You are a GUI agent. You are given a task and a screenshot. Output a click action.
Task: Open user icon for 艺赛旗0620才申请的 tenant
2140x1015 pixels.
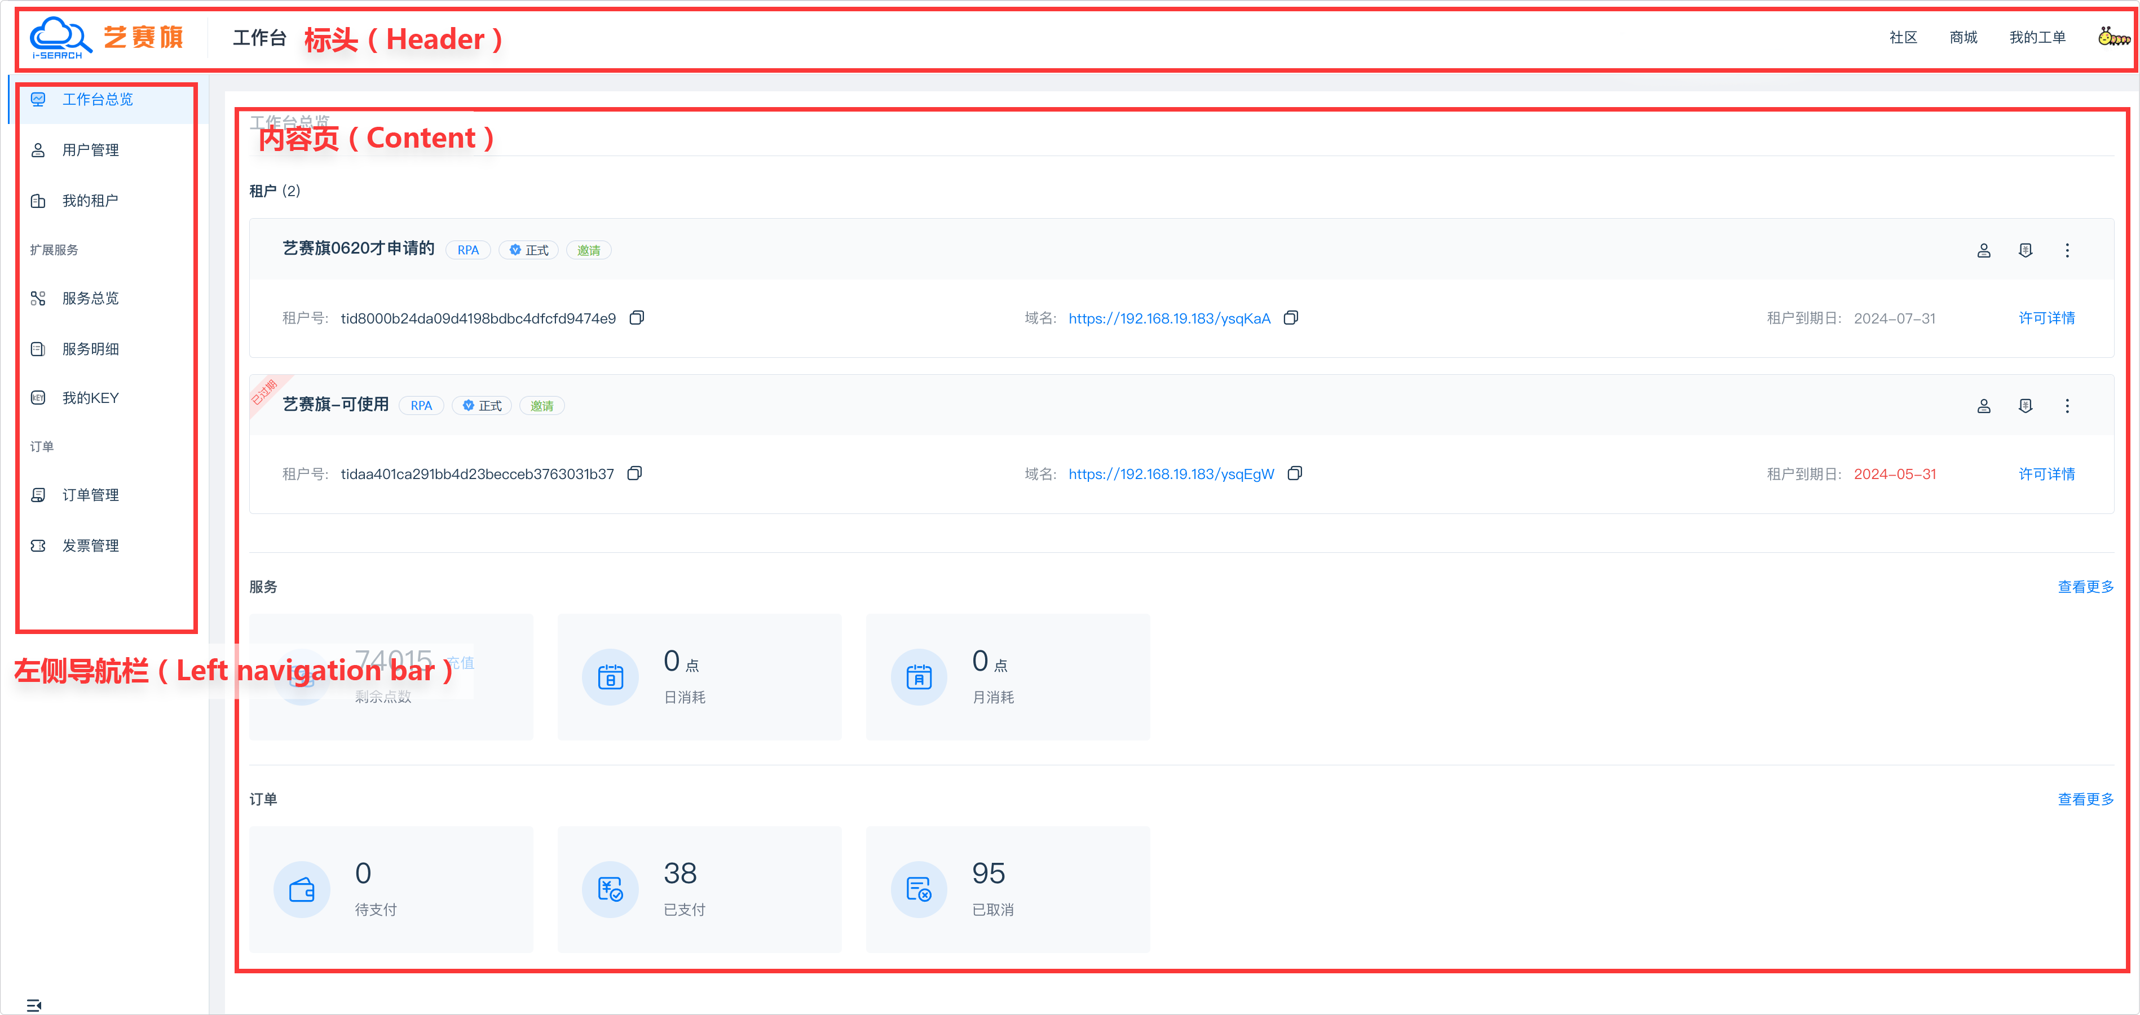(1983, 250)
